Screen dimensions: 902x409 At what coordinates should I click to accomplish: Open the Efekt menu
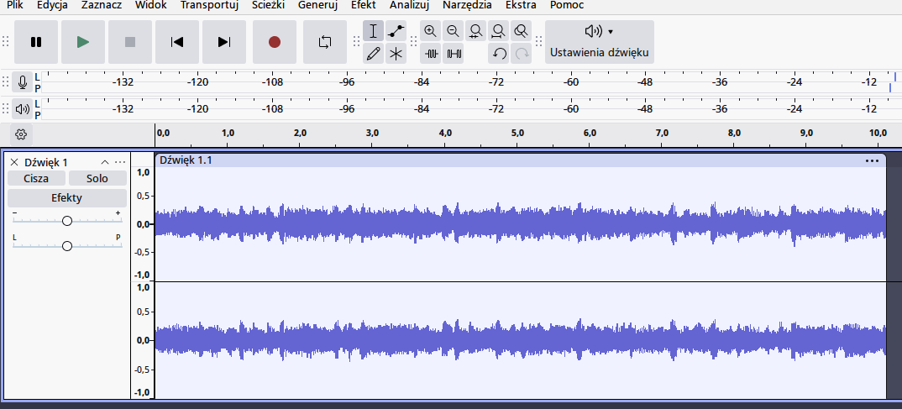tap(363, 5)
